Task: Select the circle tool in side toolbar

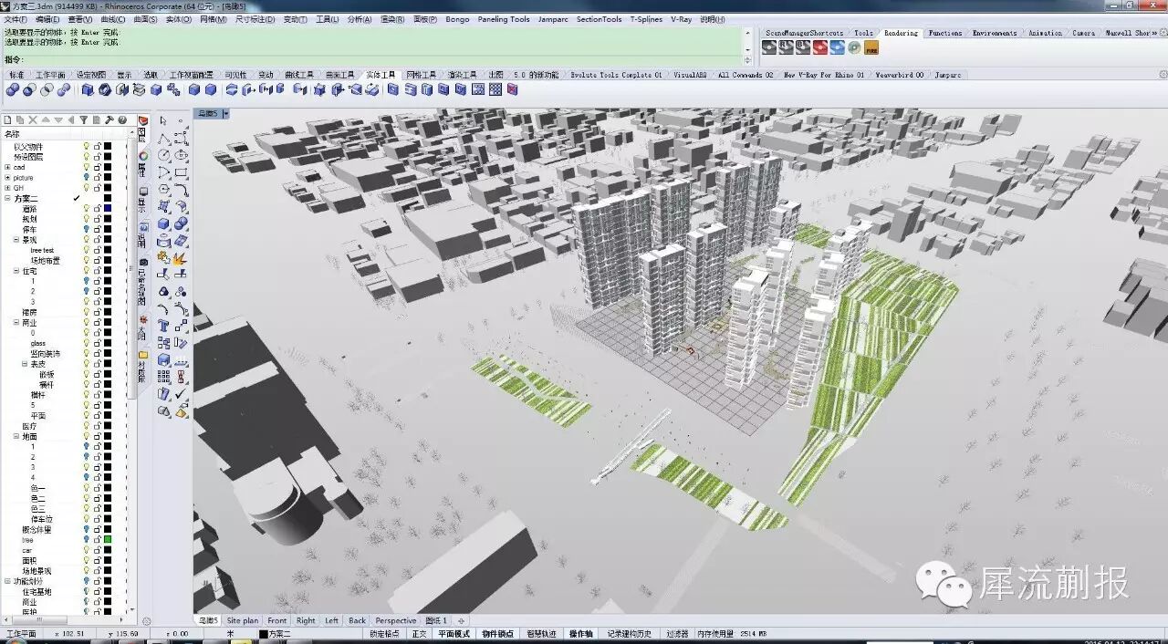Action: coord(164,154)
